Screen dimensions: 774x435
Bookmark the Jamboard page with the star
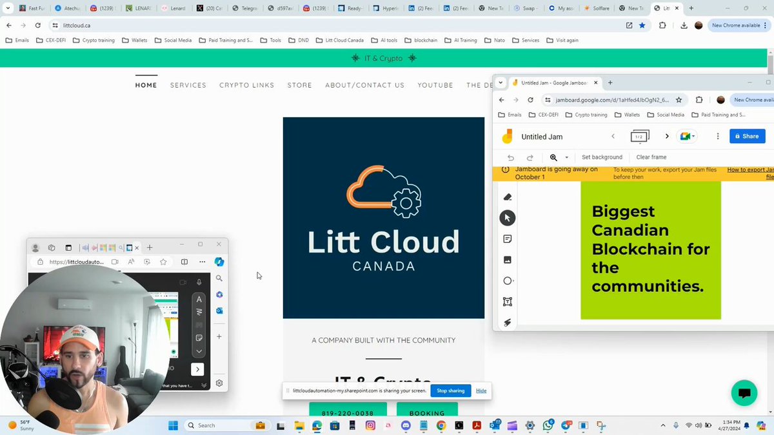(679, 100)
